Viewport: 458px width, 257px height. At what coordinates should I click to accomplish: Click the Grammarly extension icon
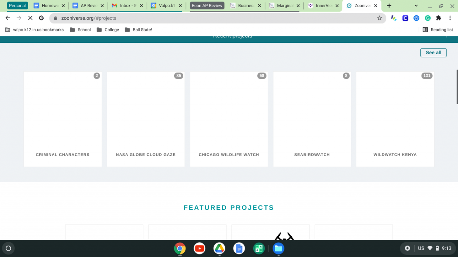(x=428, y=18)
